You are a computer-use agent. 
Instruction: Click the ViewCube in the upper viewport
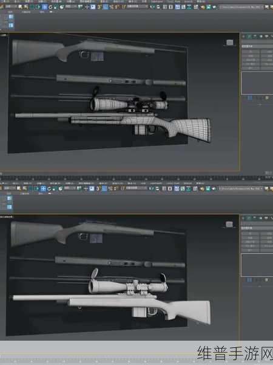(229, 43)
